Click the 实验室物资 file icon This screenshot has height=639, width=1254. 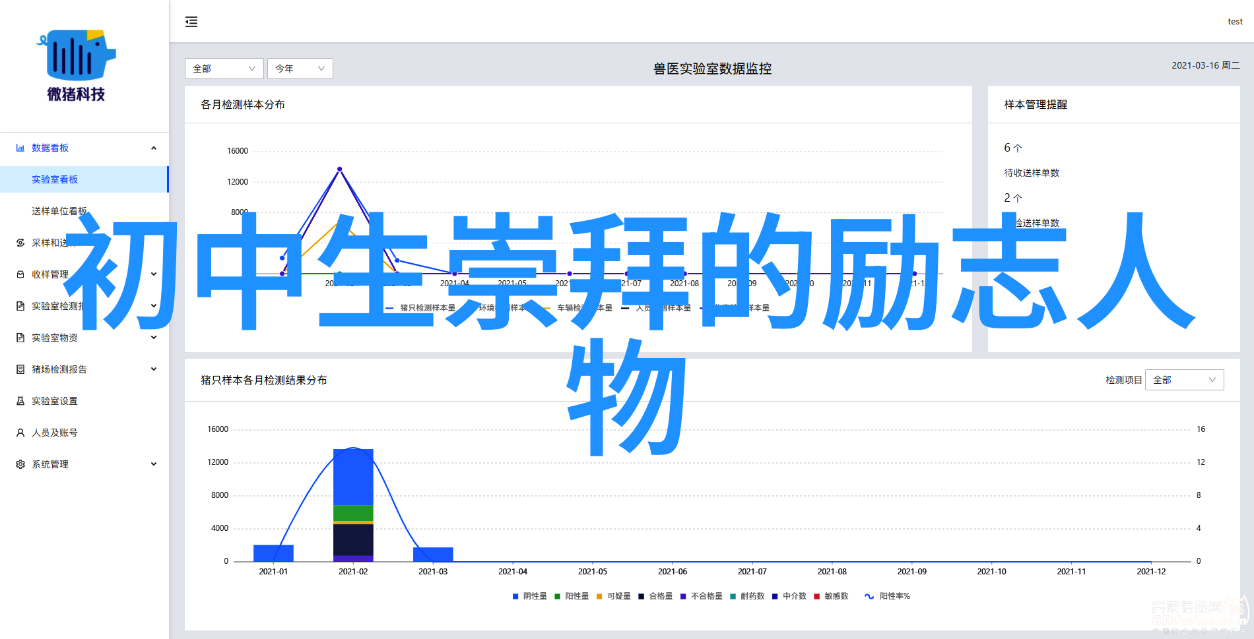coord(20,338)
